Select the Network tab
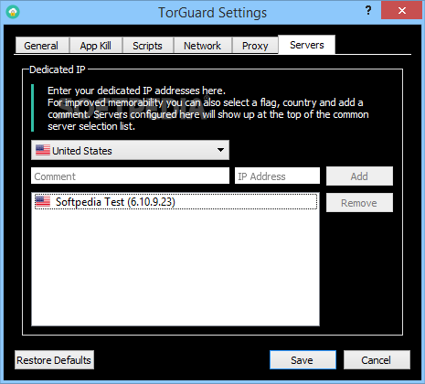 (x=202, y=46)
